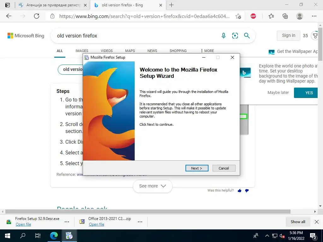
Task: Select the MAPS results tab
Action: [130, 51]
